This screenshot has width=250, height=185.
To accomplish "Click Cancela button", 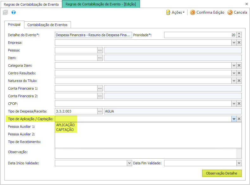I will (237, 12).
